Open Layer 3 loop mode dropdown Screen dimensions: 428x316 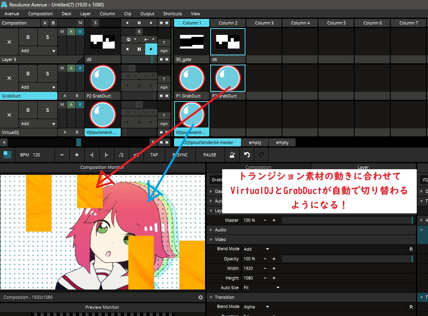pos(131,39)
